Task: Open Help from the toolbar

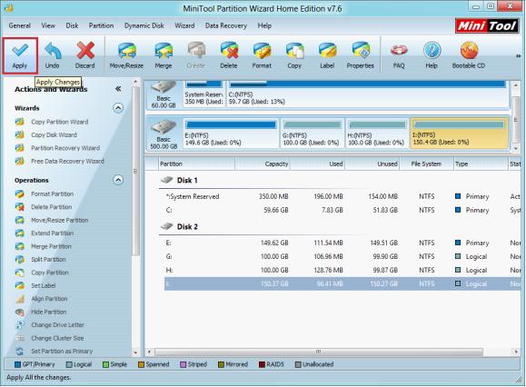Action: pyautogui.click(x=432, y=55)
